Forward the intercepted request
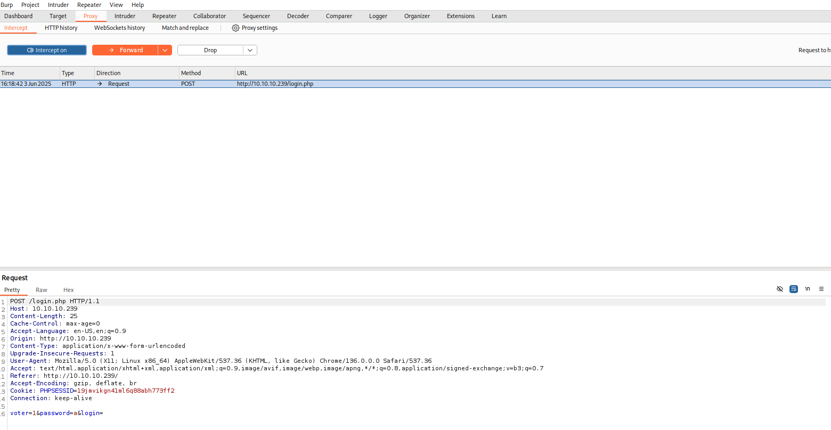This screenshot has height=430, width=831. 125,50
